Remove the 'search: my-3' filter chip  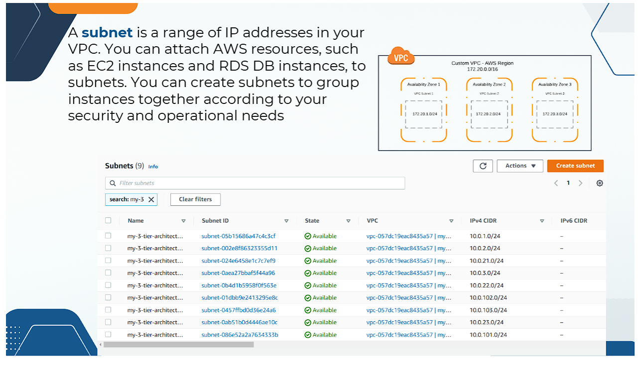pos(151,199)
